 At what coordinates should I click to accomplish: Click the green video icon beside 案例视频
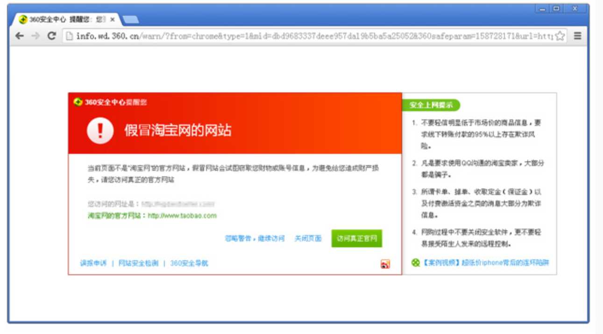(415, 263)
